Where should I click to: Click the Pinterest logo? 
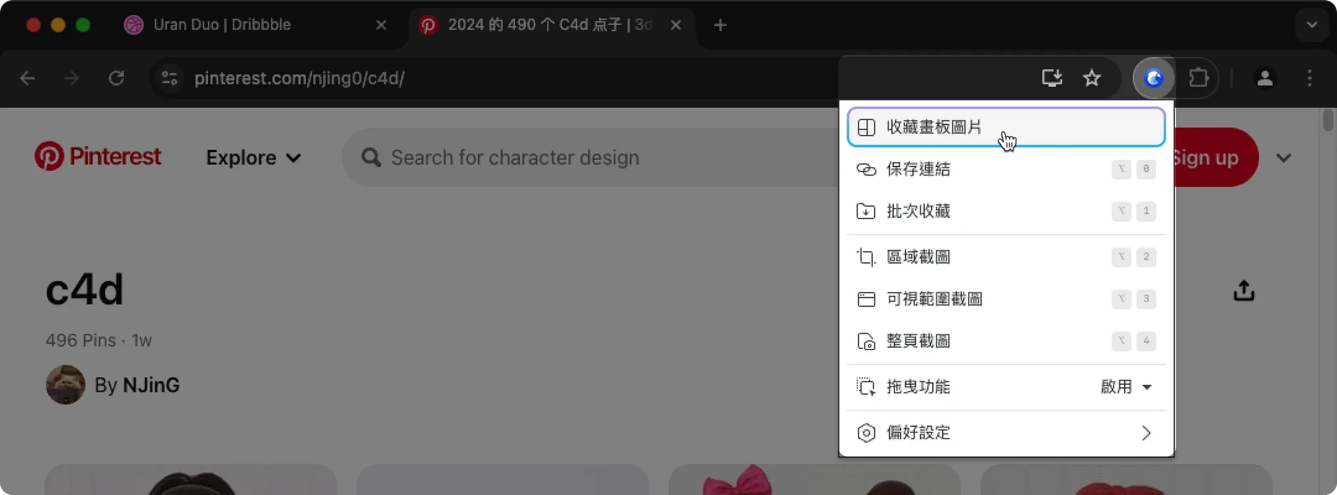point(97,157)
